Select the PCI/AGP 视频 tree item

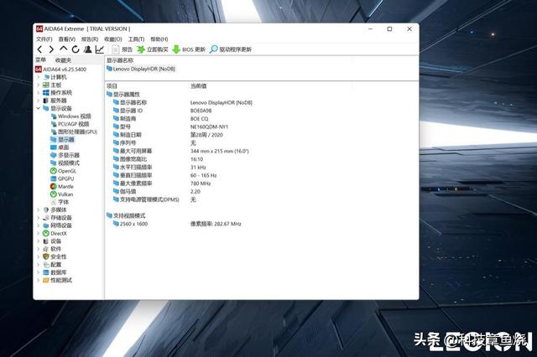click(x=70, y=124)
